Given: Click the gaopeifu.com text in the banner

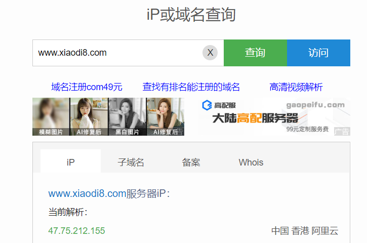Looking at the screenshot, I should coord(315,105).
